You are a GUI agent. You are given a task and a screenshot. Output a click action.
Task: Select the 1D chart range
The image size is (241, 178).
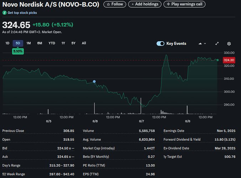click(x=7, y=43)
